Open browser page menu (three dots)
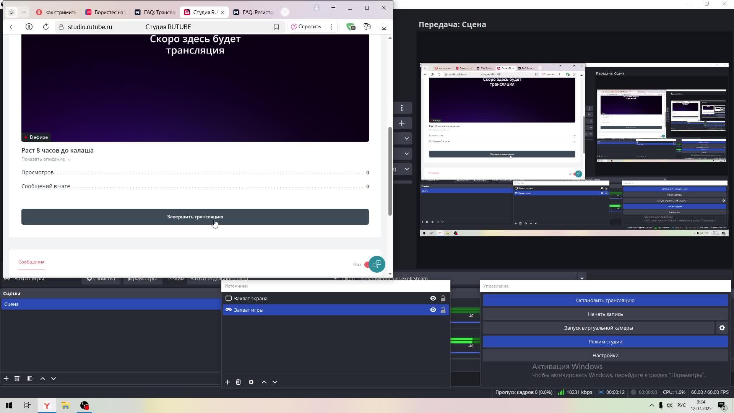This screenshot has height=413, width=734. [x=331, y=27]
